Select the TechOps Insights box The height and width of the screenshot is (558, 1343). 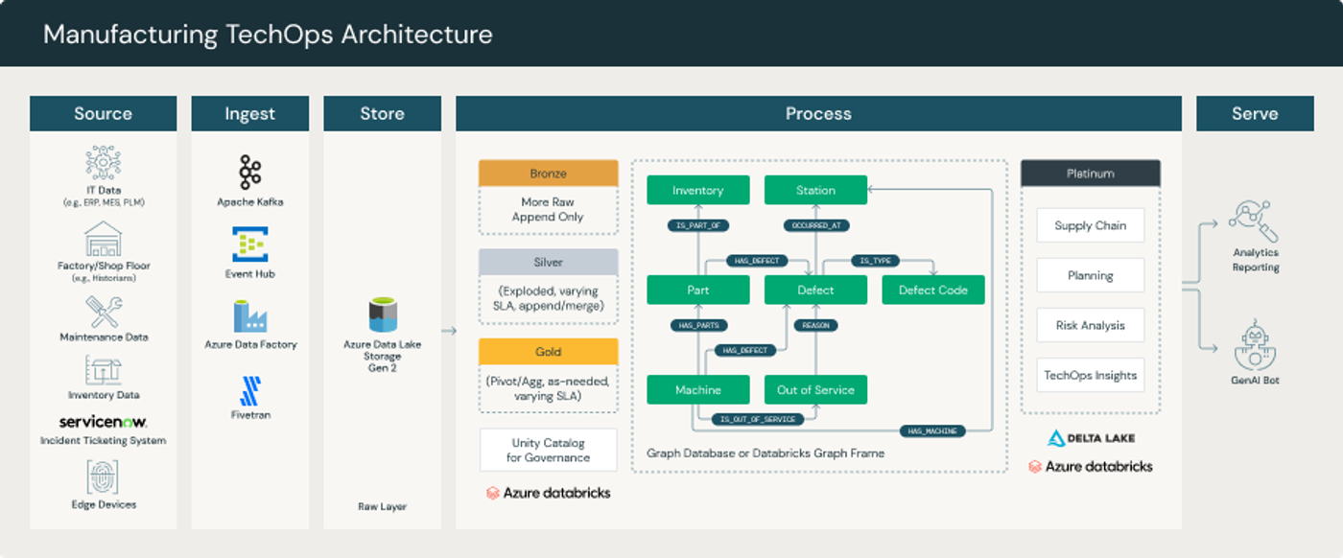(x=1090, y=375)
